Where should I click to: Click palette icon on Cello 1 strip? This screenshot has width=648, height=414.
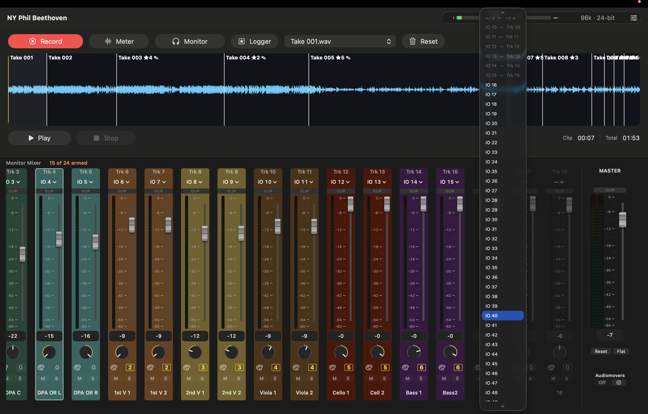333,367
